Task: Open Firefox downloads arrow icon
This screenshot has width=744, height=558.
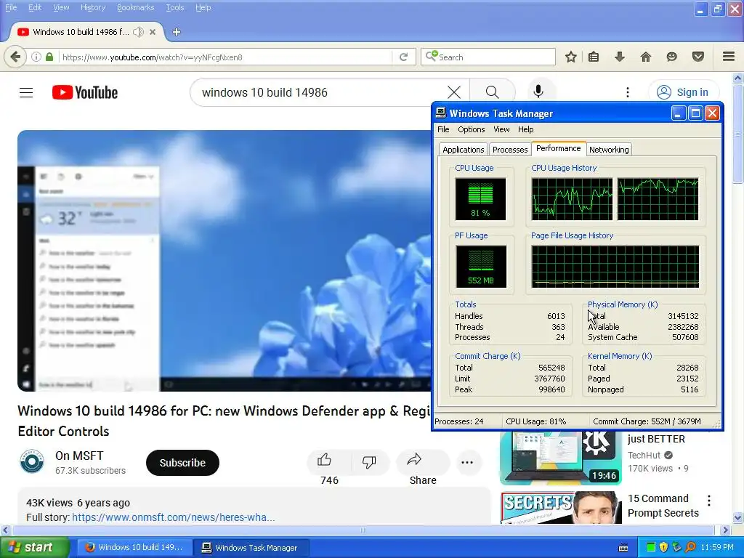Action: point(619,57)
